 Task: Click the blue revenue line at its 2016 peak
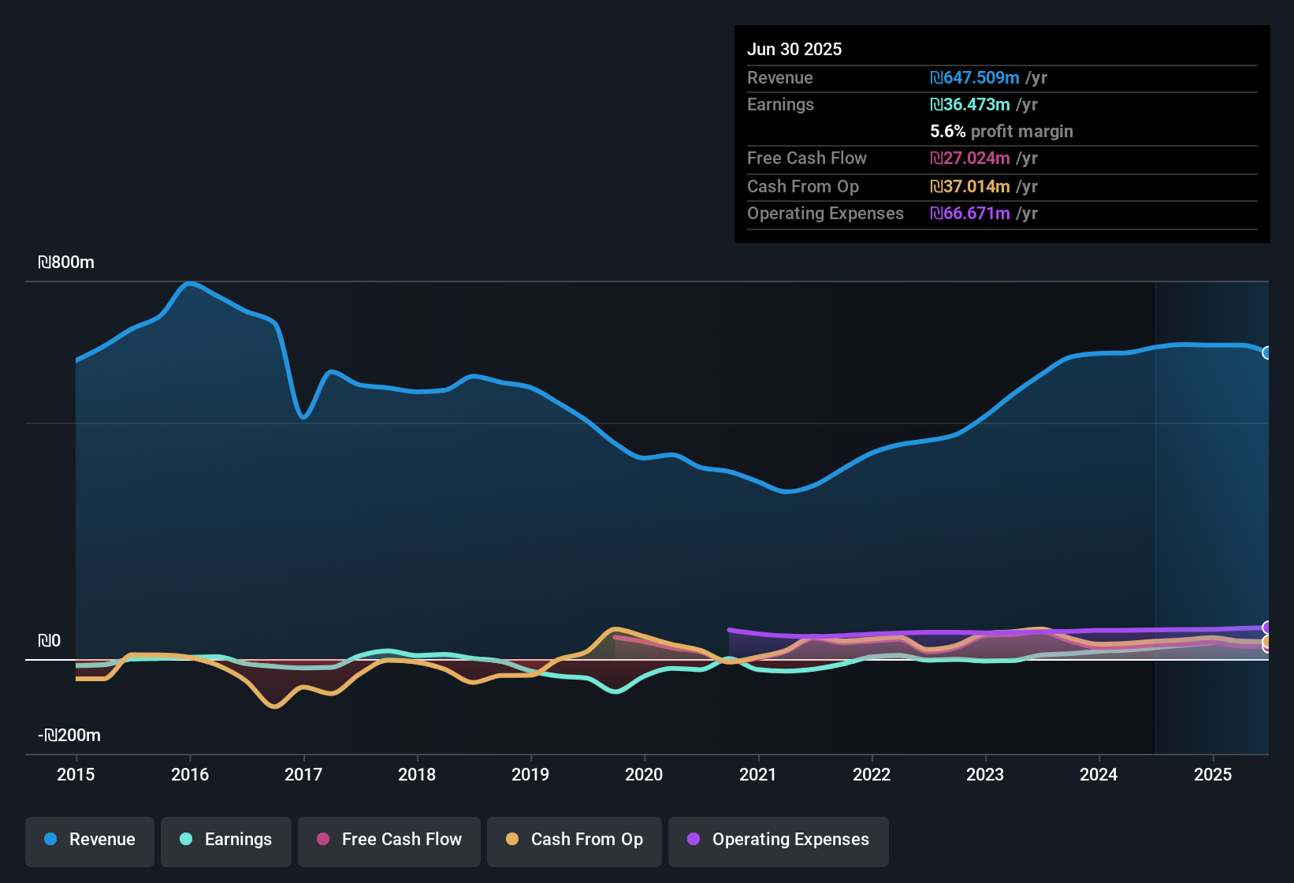pos(191,284)
